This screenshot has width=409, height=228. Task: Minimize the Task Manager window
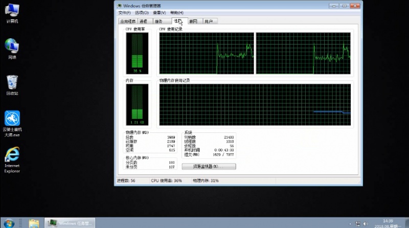tap(334, 6)
